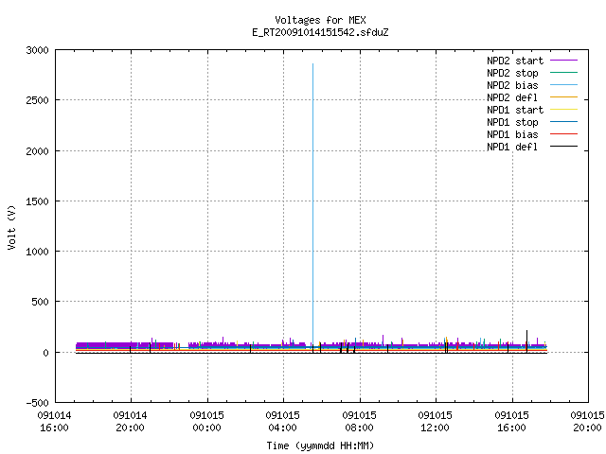
Task: Click the green NPD2 stop legend line
Action: (563, 73)
